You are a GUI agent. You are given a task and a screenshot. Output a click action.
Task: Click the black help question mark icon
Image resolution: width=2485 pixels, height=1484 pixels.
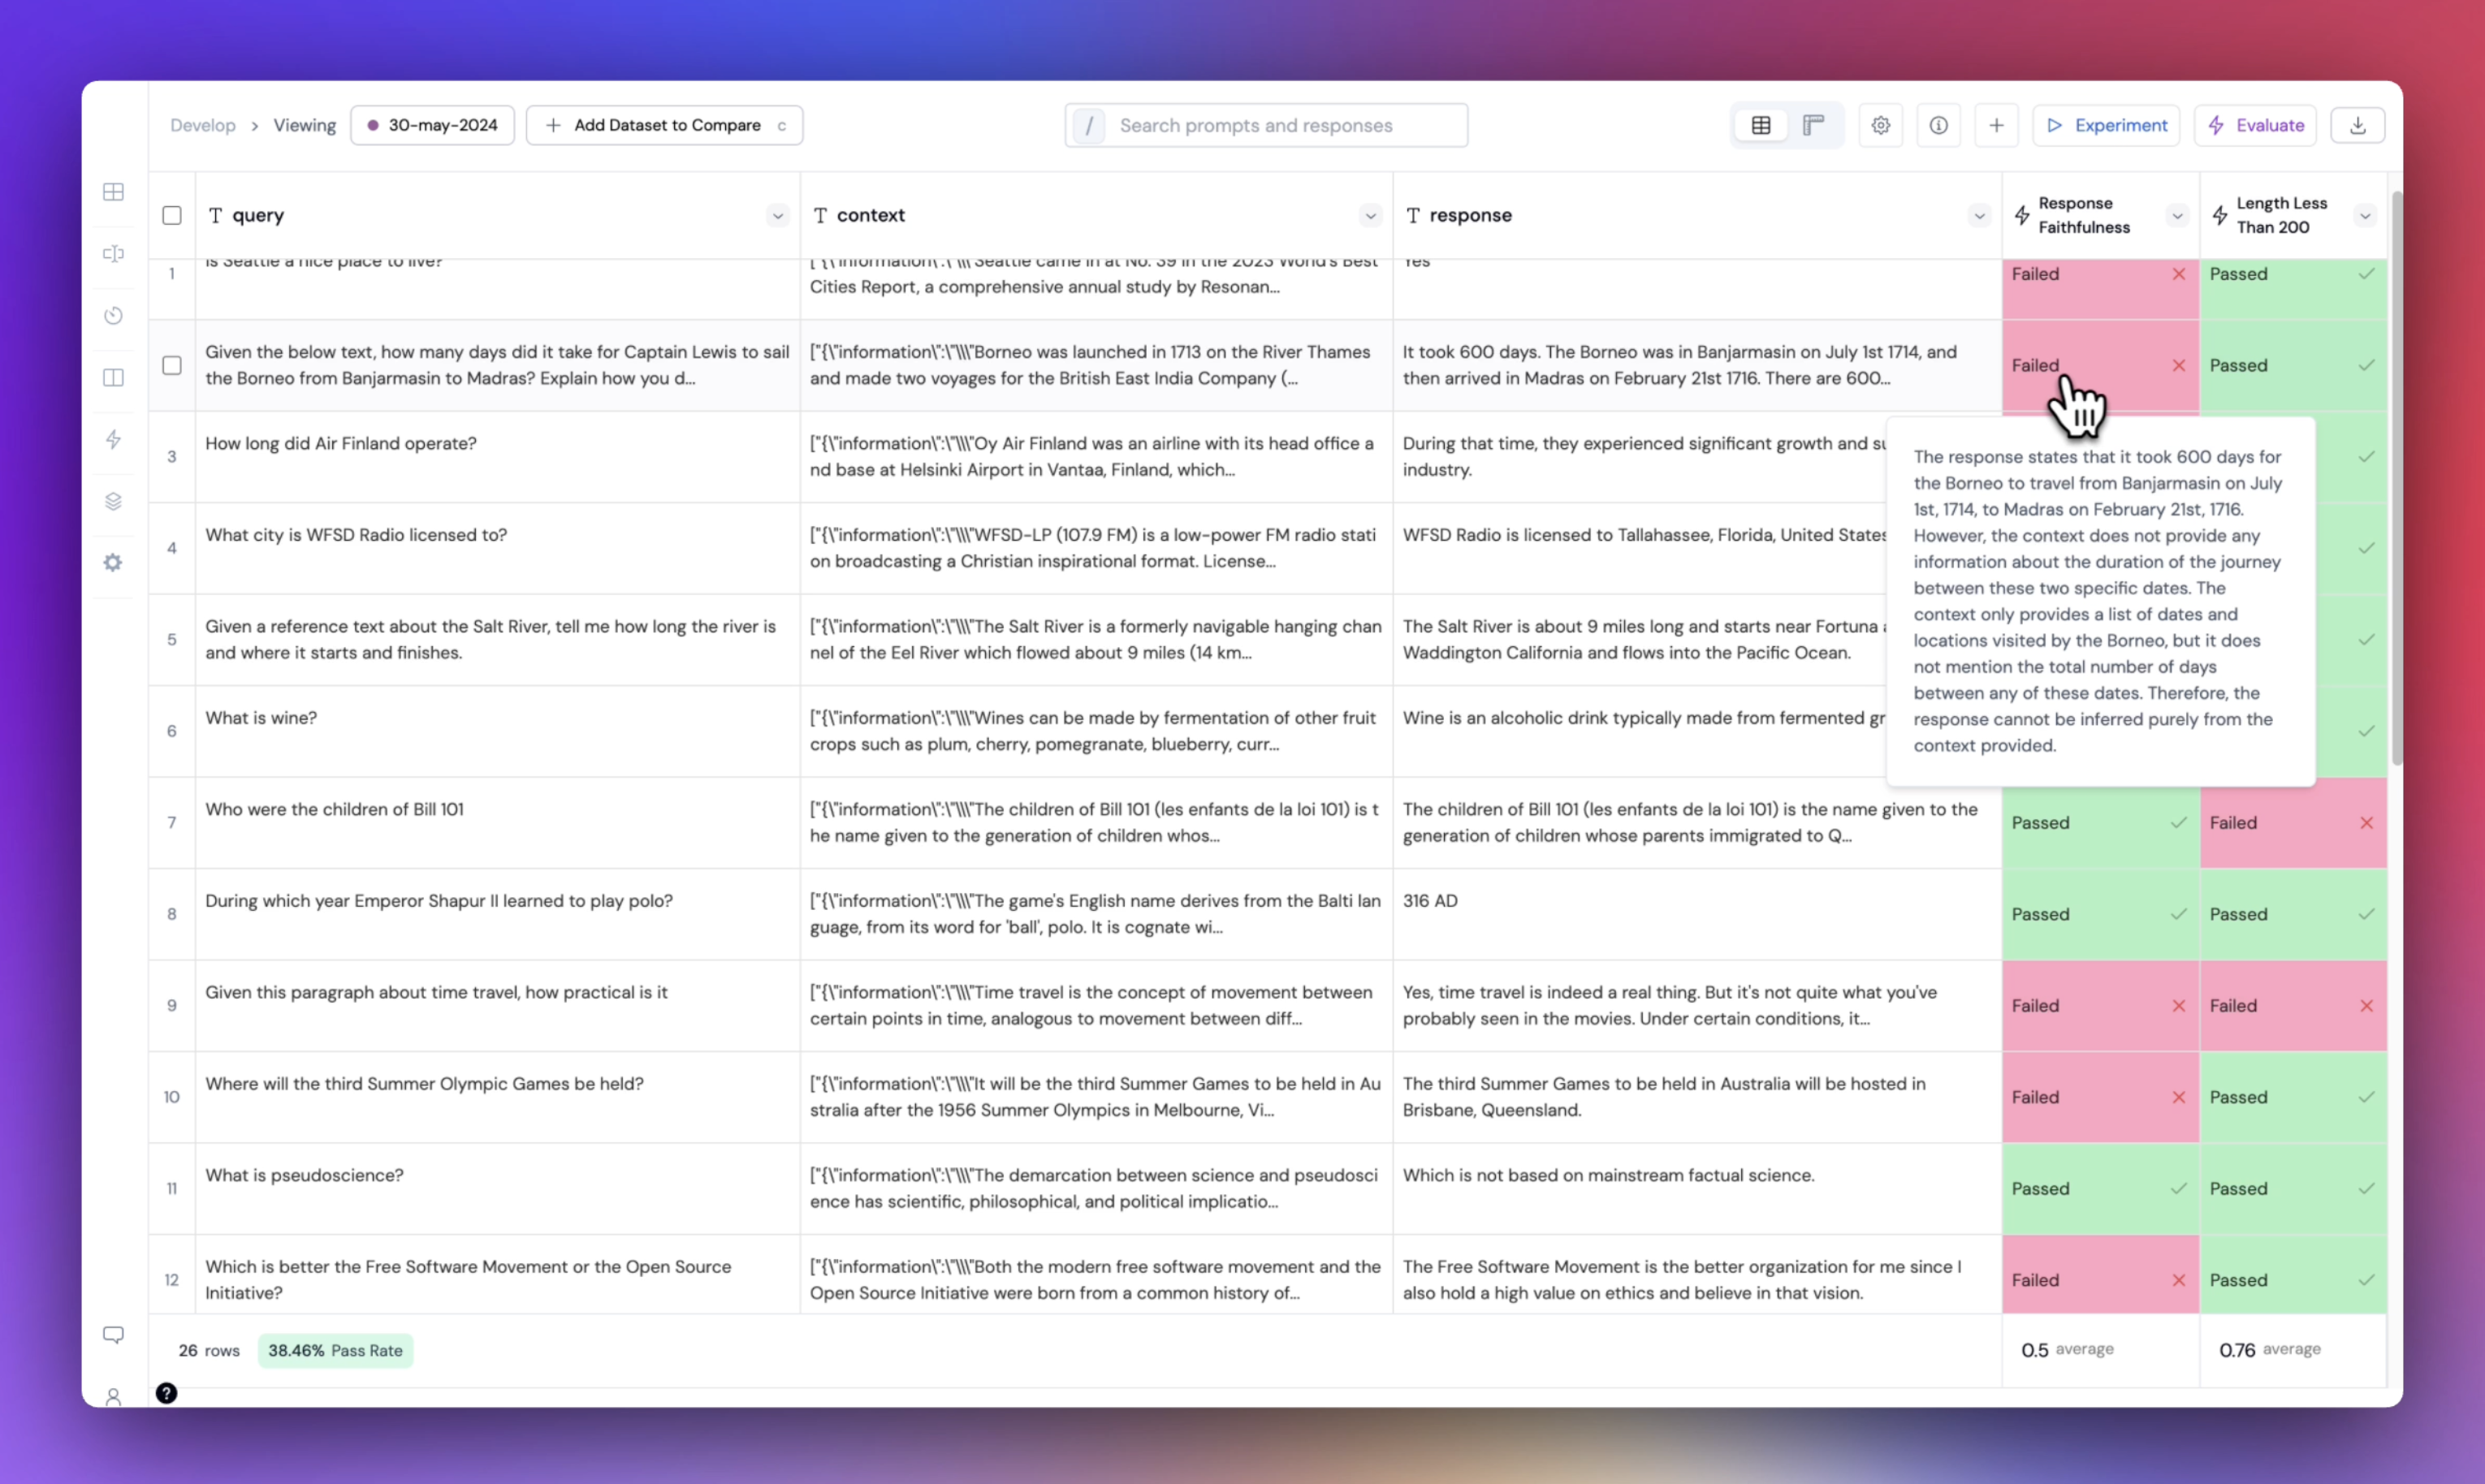[166, 1393]
